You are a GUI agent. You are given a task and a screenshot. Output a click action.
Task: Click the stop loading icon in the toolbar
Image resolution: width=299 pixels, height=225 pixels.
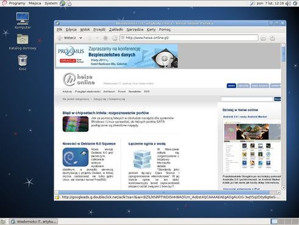[106, 38]
